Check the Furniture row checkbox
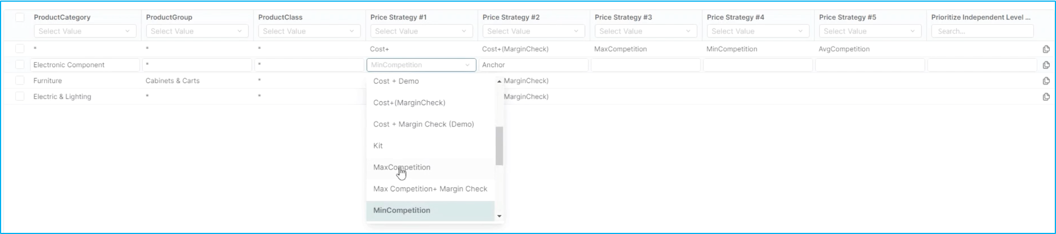The height and width of the screenshot is (234, 1056). 20,81
